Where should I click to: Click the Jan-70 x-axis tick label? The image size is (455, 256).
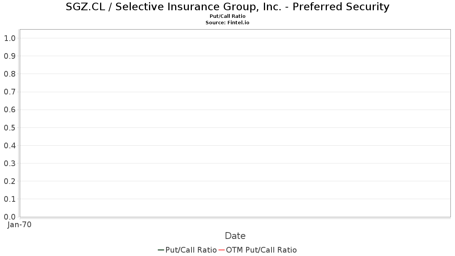pyautogui.click(x=19, y=225)
